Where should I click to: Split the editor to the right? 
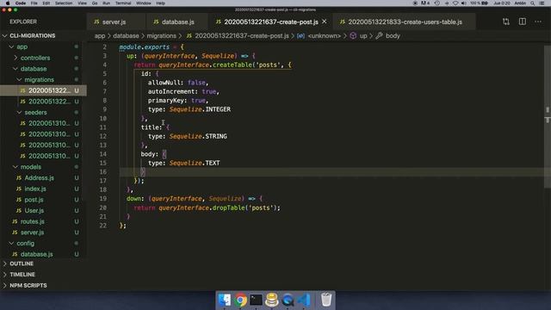[523, 22]
